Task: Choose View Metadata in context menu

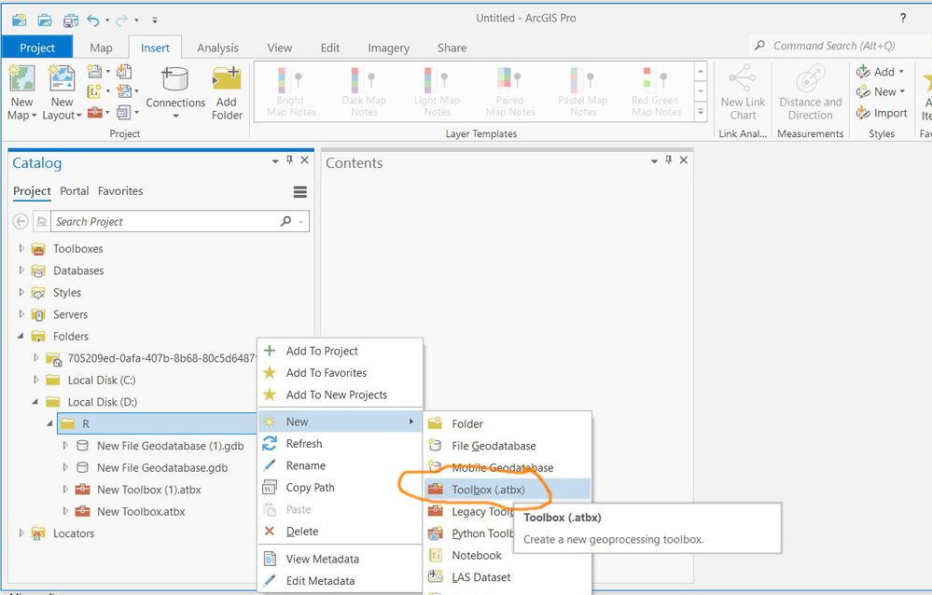Action: tap(340, 559)
